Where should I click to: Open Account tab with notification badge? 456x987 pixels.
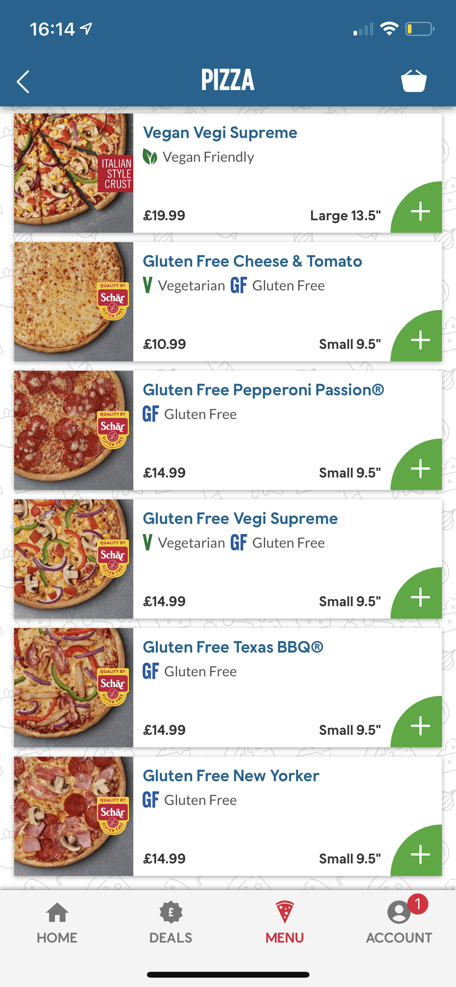pyautogui.click(x=399, y=923)
